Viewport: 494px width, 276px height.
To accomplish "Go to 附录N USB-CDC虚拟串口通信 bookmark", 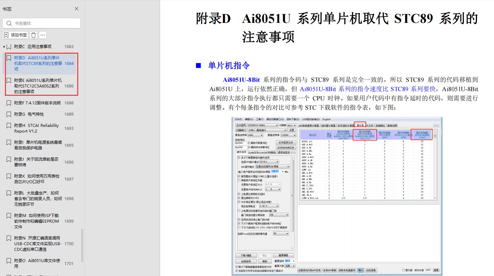I will (38, 244).
